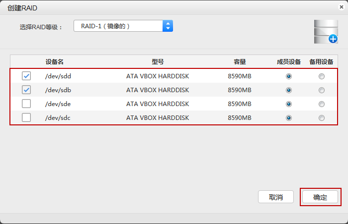The width and height of the screenshot is (348, 224).
Task: Uncheck the /dev/sdb disk checkbox
Action: pos(26,90)
